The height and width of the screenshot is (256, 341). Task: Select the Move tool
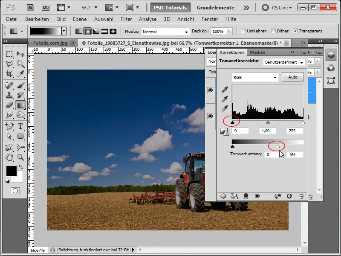(x=20, y=54)
